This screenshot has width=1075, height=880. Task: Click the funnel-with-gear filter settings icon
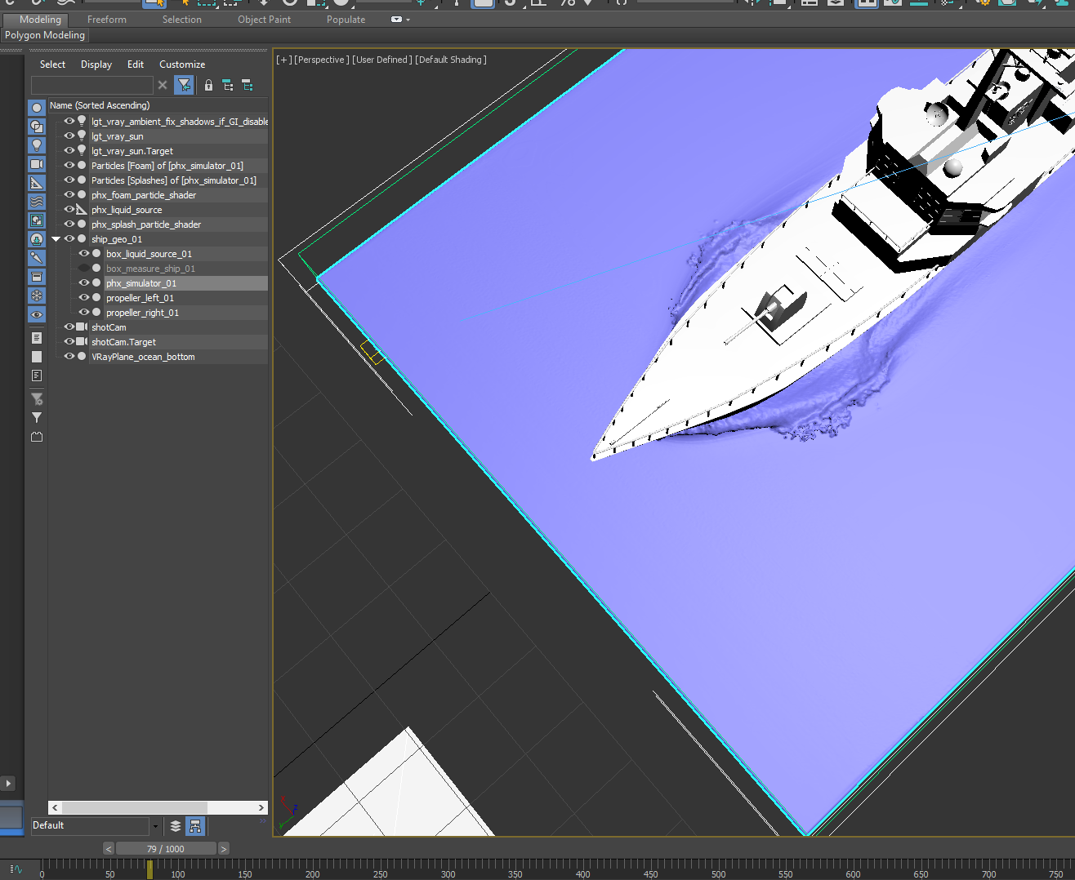[37, 398]
